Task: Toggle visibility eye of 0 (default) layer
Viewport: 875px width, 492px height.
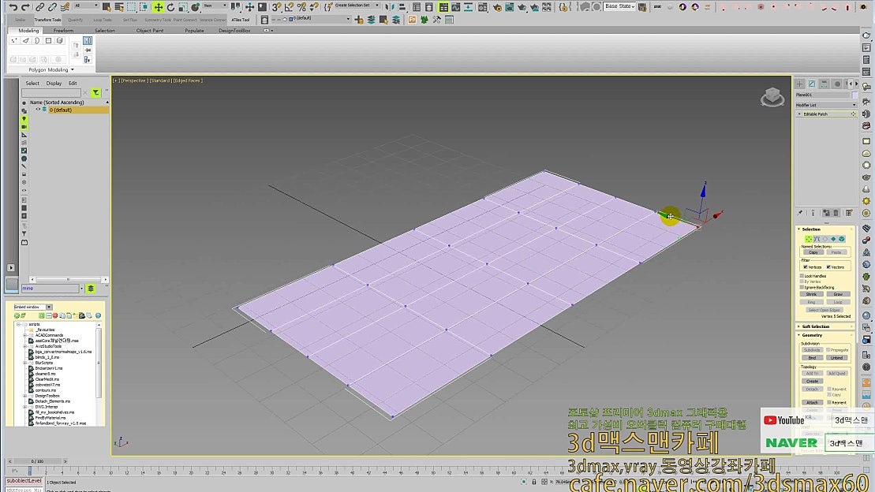Action: (x=37, y=110)
